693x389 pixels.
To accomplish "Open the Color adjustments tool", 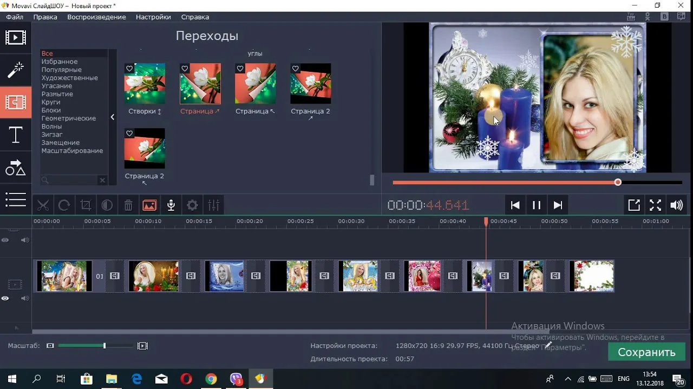I will pos(107,205).
